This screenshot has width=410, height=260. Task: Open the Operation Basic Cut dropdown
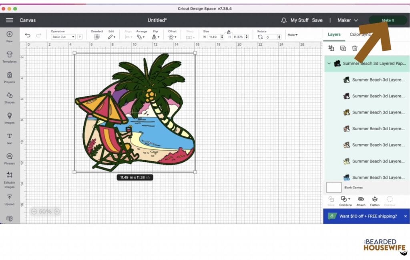click(x=63, y=37)
